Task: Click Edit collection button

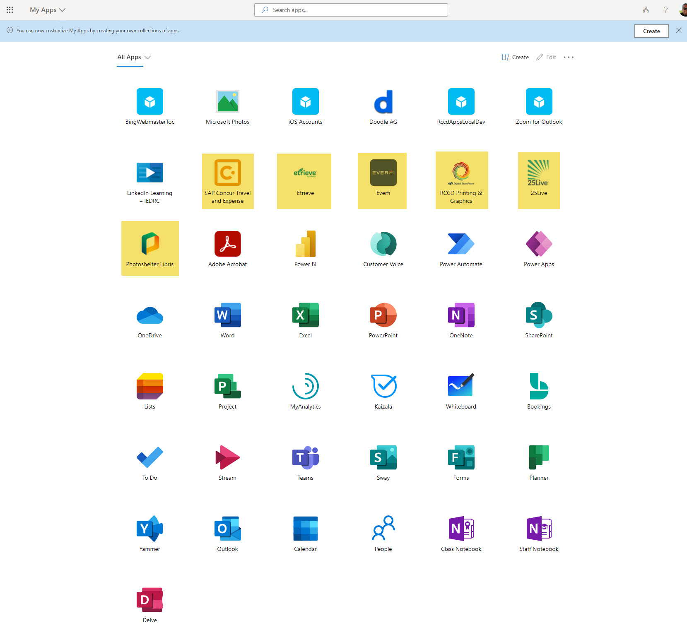Action: pyautogui.click(x=546, y=57)
